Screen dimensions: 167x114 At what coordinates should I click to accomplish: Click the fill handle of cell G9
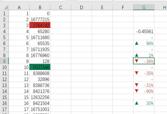[154, 64]
